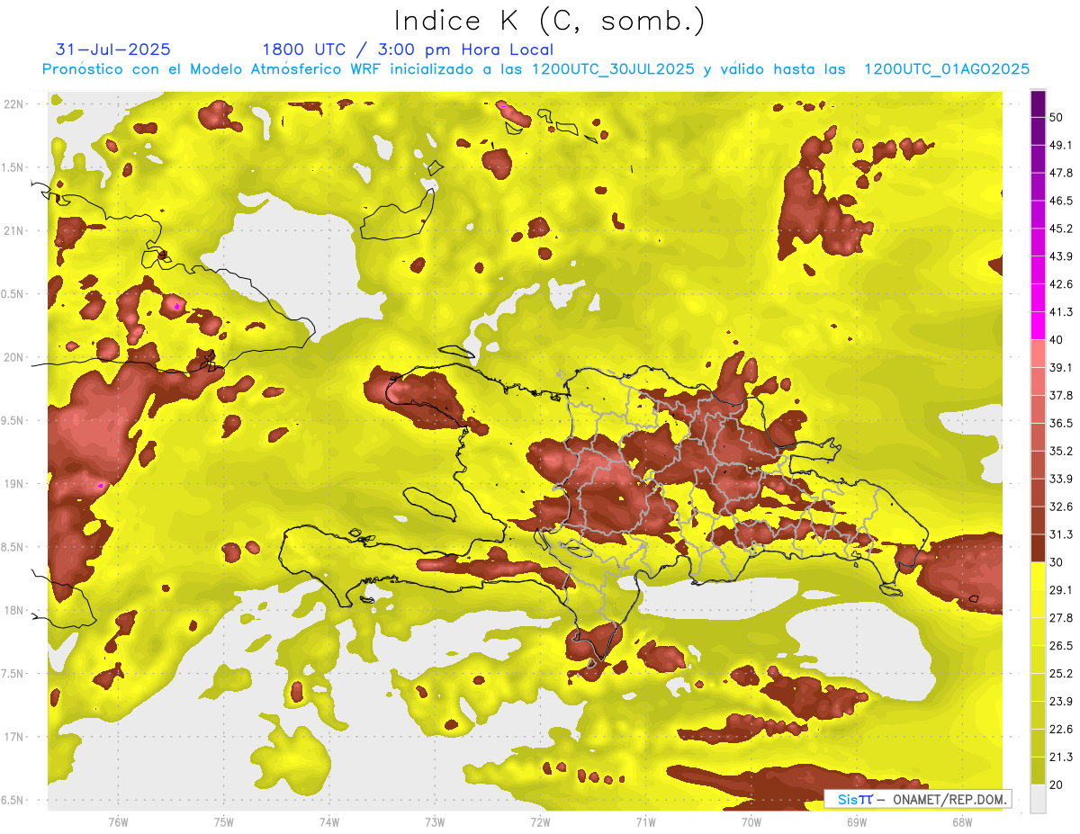
Task: Click the "SisTT – ONAMET/REP.DOM." credit label
Action: [x=917, y=799]
